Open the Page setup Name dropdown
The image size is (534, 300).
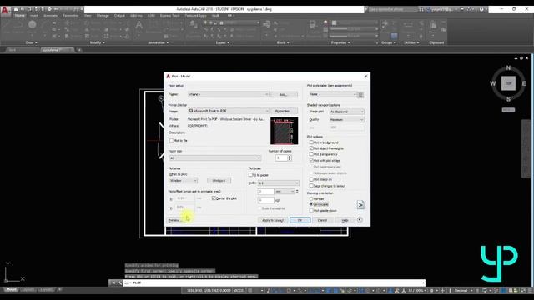[x=228, y=94]
